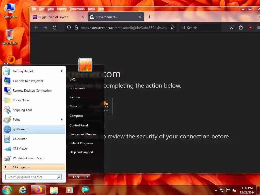Open the Firefox View menu
Image resolution: width=260 pixels, height=195 pixels.
click(x=51, y=9)
